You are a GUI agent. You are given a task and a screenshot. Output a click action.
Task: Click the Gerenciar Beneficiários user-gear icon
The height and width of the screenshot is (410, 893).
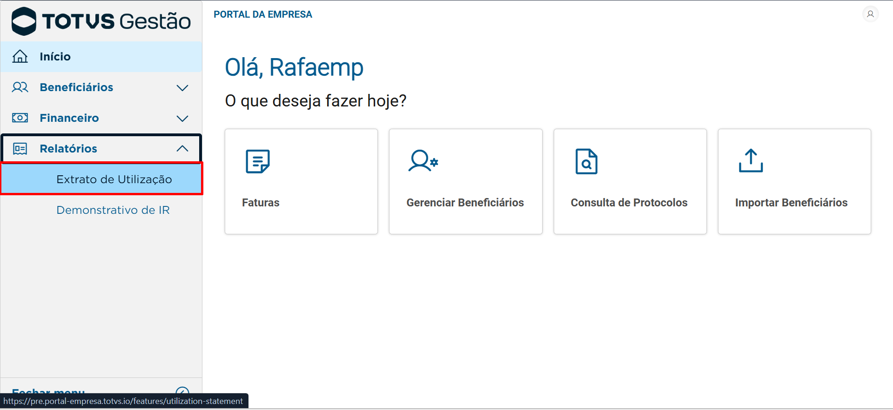[x=423, y=161]
